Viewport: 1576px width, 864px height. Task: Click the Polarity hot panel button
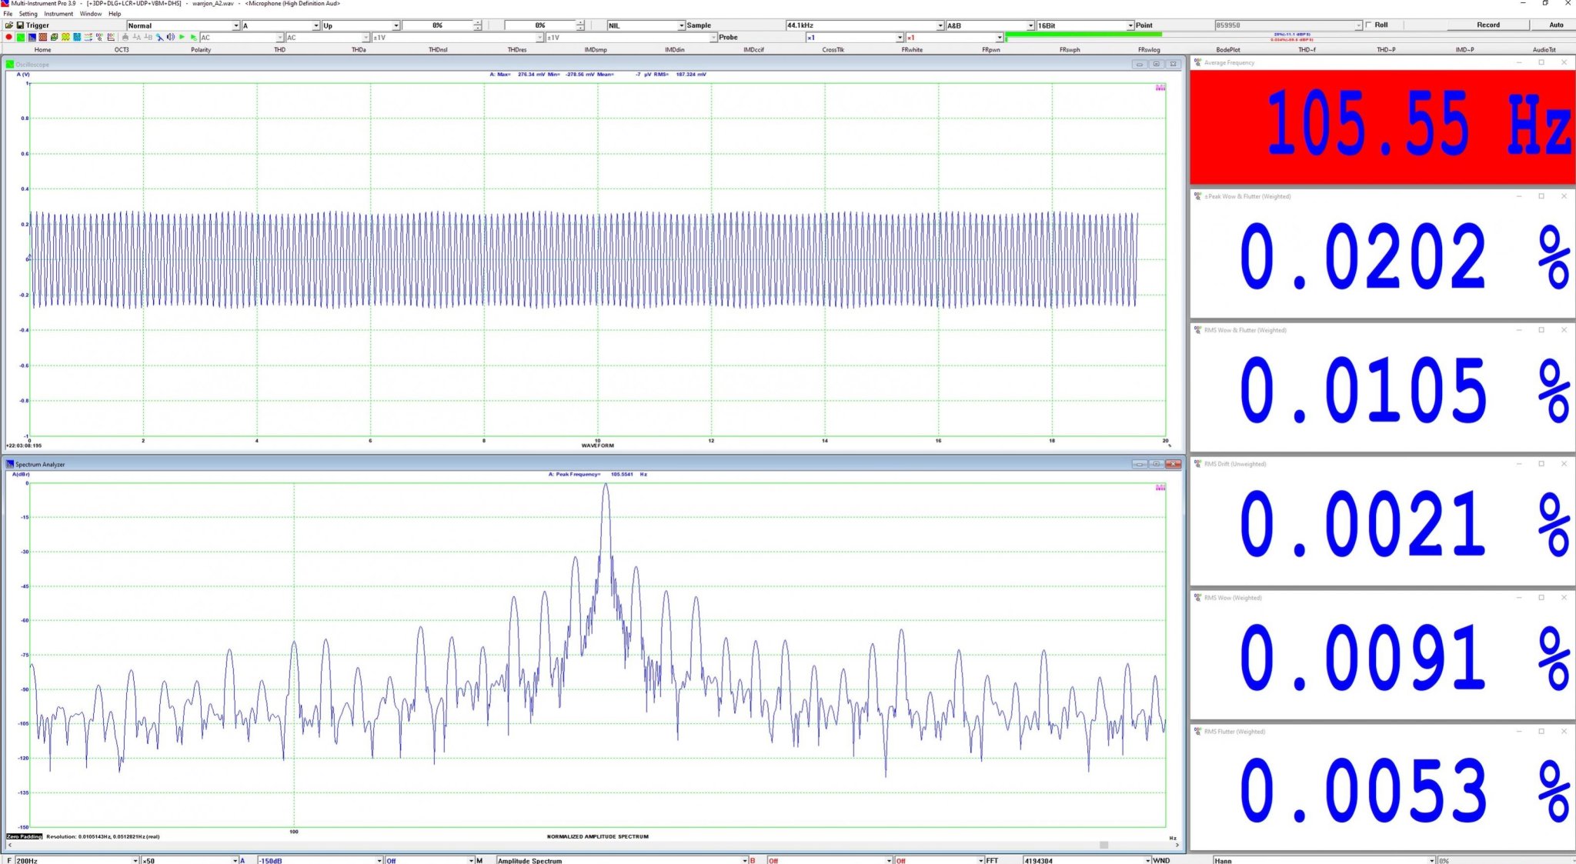(x=201, y=49)
